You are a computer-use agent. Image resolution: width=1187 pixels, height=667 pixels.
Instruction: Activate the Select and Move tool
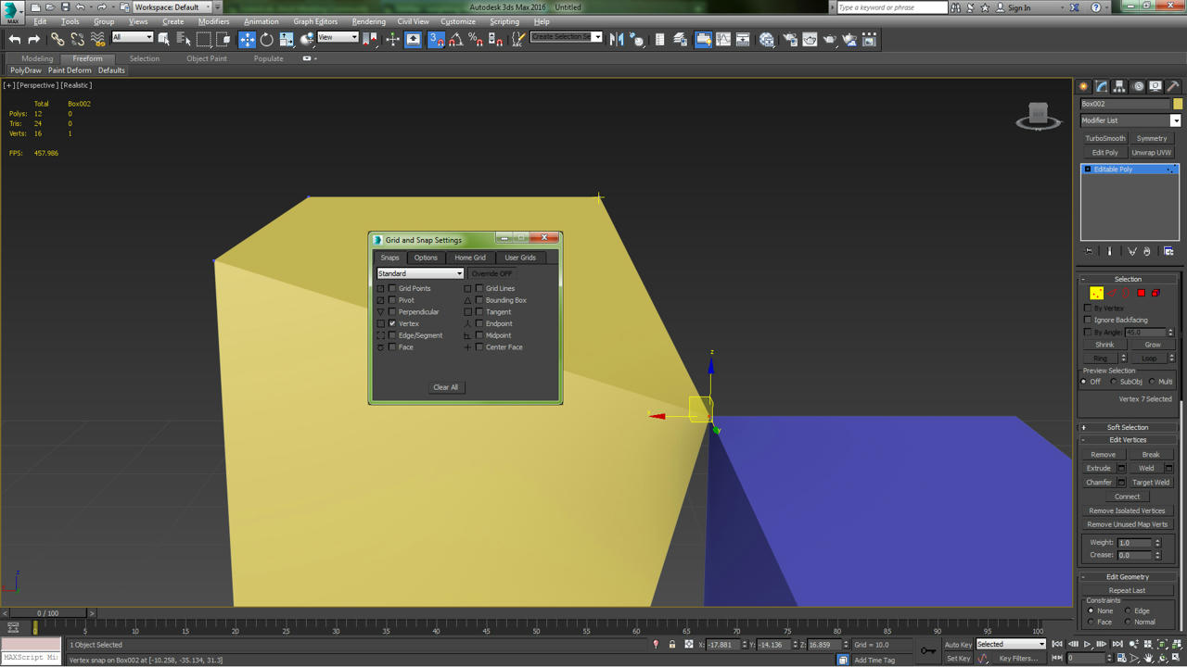[247, 39]
